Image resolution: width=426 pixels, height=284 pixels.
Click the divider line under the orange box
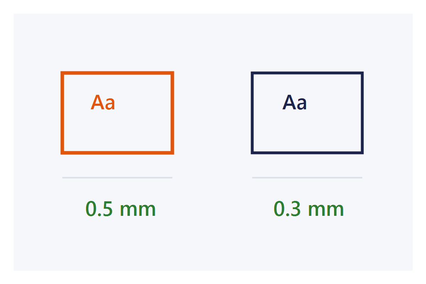[x=117, y=177]
